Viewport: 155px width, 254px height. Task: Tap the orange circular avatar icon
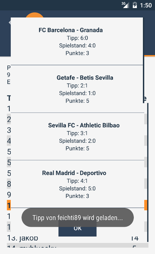click(35, 15)
